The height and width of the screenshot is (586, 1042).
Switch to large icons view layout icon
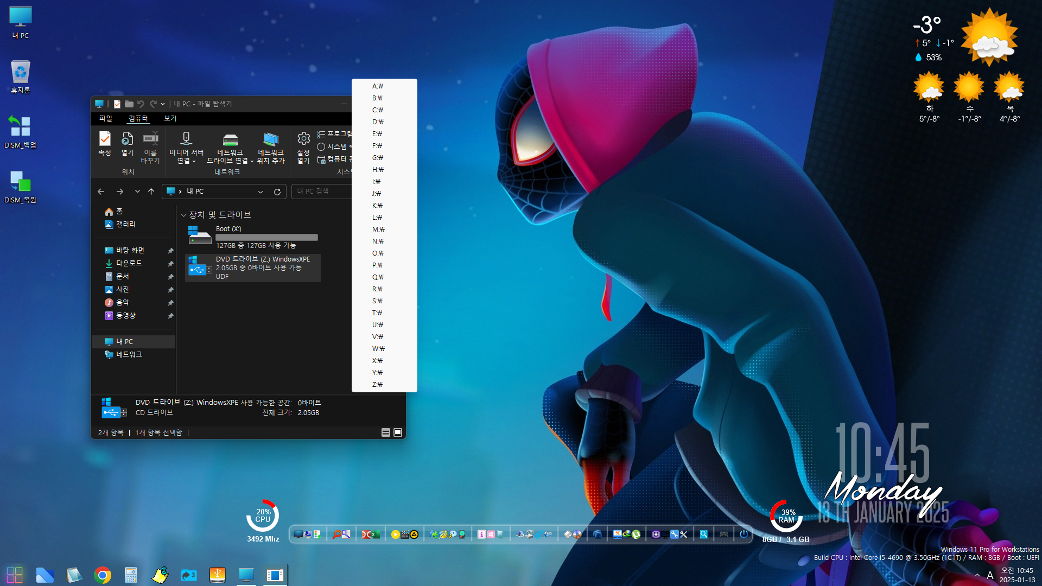pyautogui.click(x=398, y=432)
